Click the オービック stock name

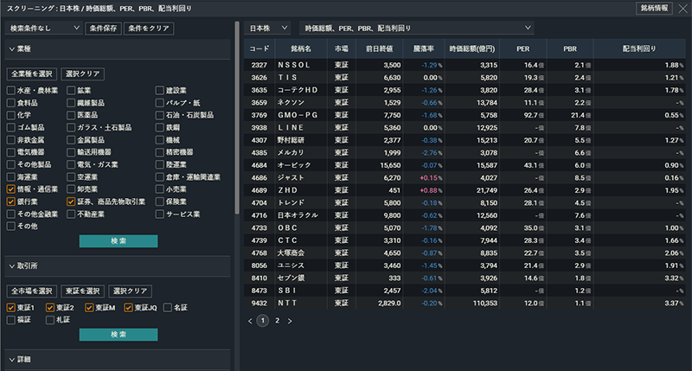(294, 165)
